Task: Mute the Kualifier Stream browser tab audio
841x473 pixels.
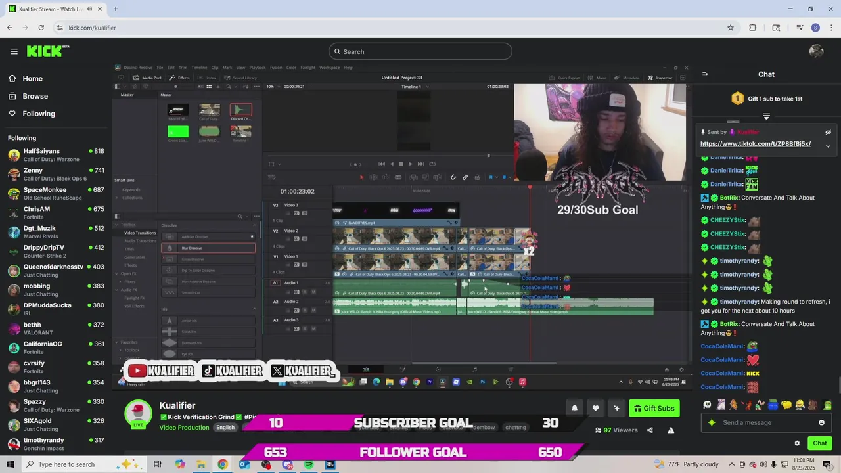Action: point(89,9)
